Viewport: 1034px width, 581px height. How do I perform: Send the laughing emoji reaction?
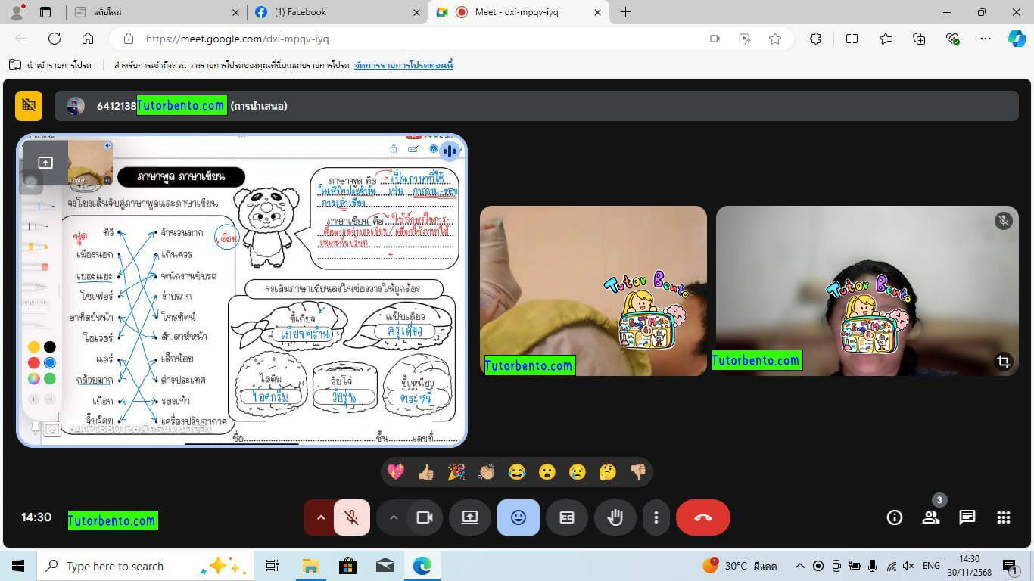(x=516, y=471)
